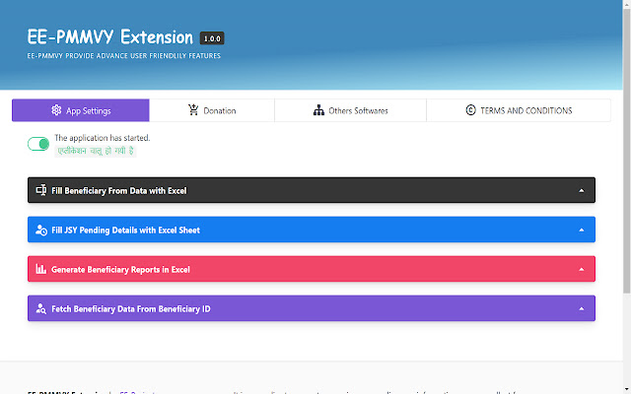Click the copyright icon in Terms tab
The image size is (631, 394).
click(470, 109)
